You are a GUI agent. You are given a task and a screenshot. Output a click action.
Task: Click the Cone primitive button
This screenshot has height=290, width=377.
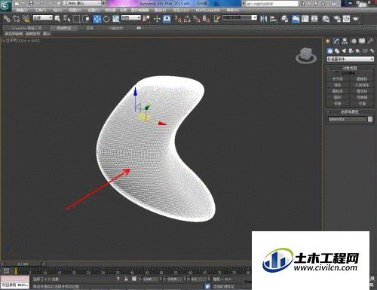(362, 79)
